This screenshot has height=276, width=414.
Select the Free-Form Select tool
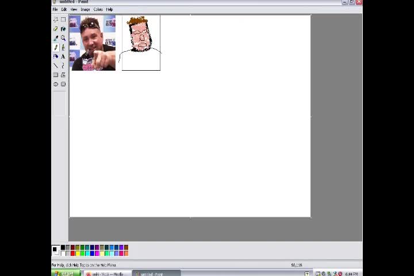[56, 20]
